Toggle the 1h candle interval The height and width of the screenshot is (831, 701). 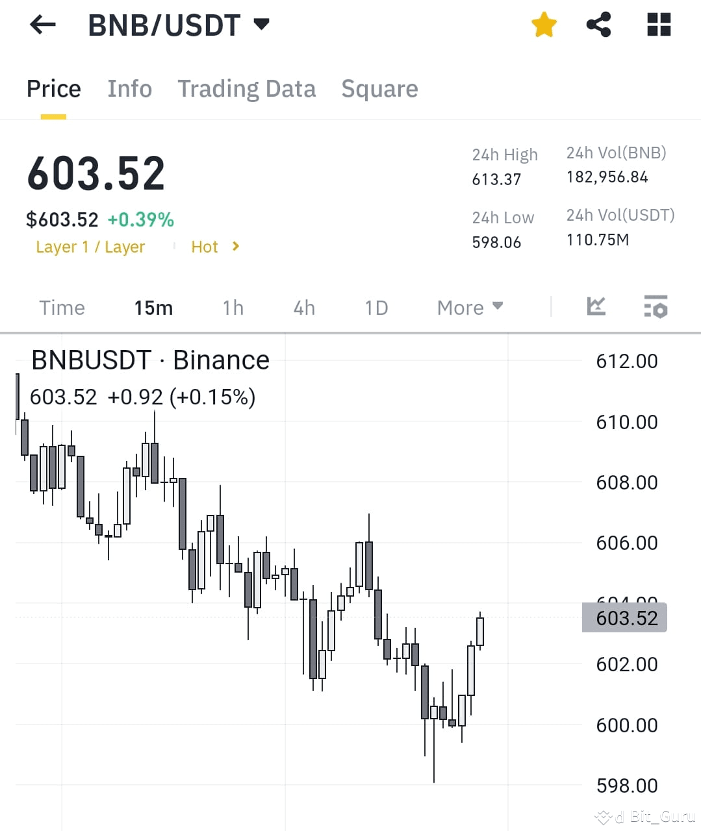pyautogui.click(x=233, y=308)
